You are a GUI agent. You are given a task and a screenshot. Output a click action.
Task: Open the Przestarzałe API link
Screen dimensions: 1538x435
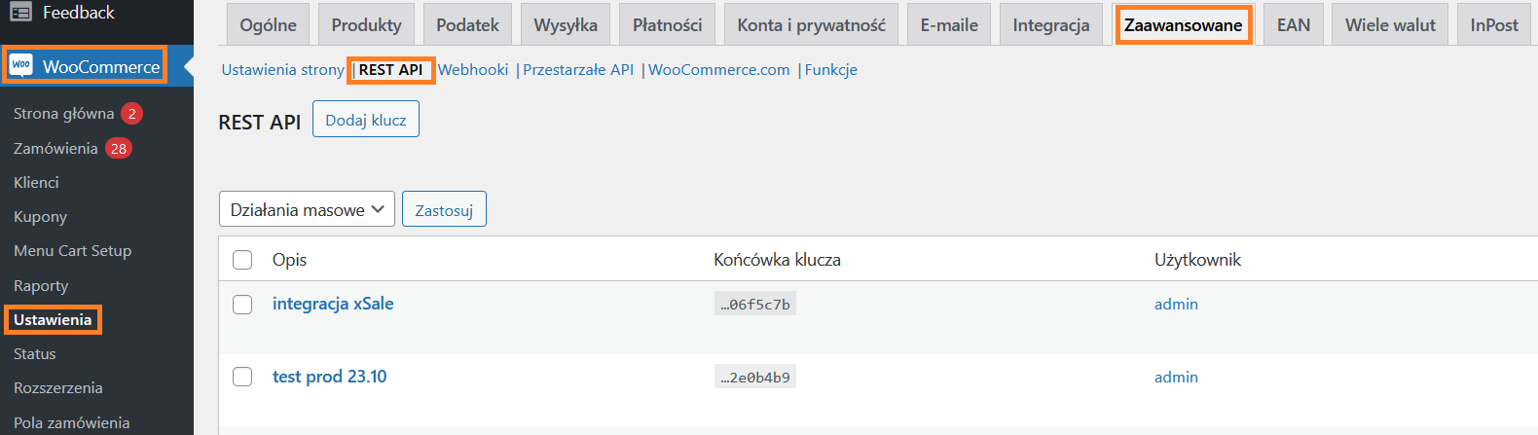click(x=578, y=70)
